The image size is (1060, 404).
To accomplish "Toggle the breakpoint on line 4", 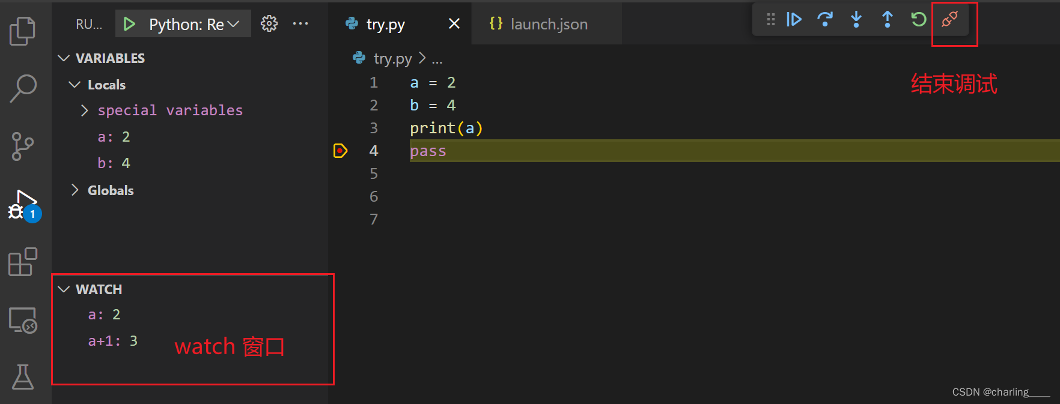I will [340, 151].
